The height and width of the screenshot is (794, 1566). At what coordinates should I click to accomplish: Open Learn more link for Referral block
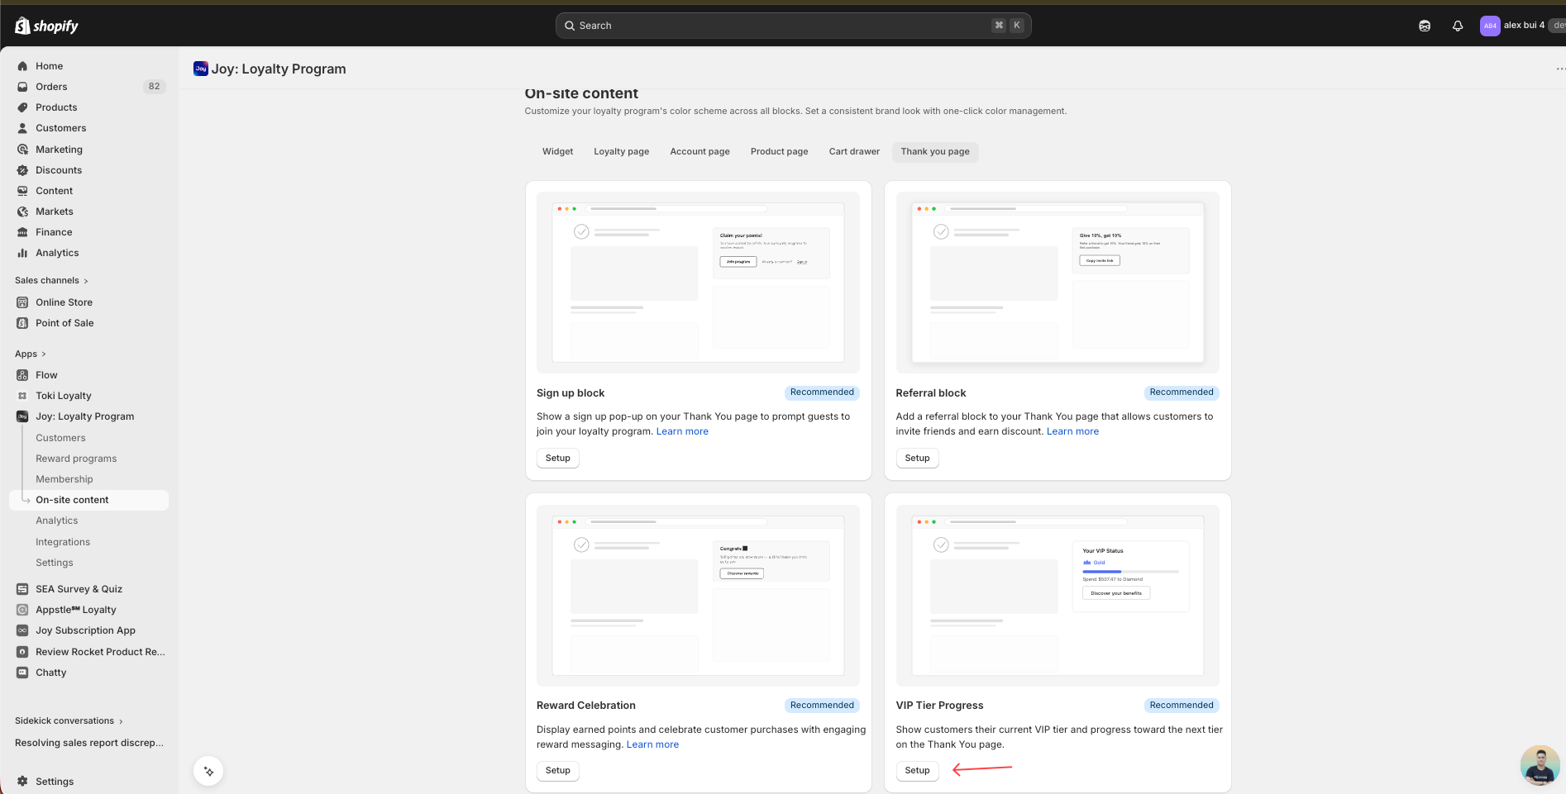click(1072, 431)
